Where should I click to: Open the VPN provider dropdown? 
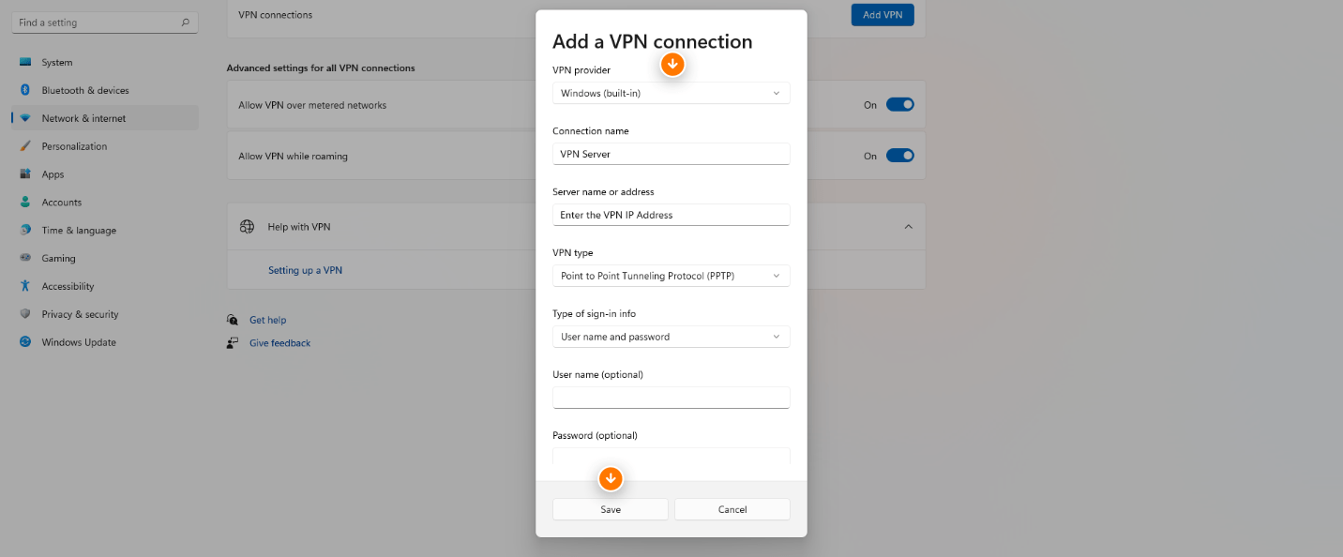[671, 93]
